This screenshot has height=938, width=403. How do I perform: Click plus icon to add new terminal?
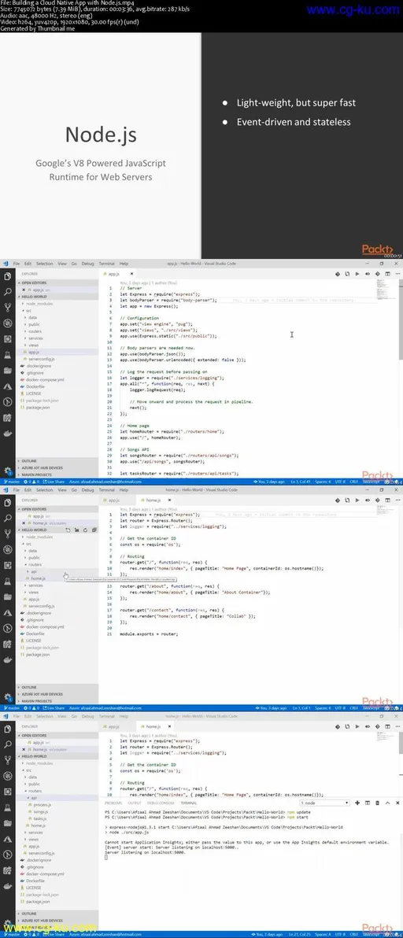coord(357,802)
